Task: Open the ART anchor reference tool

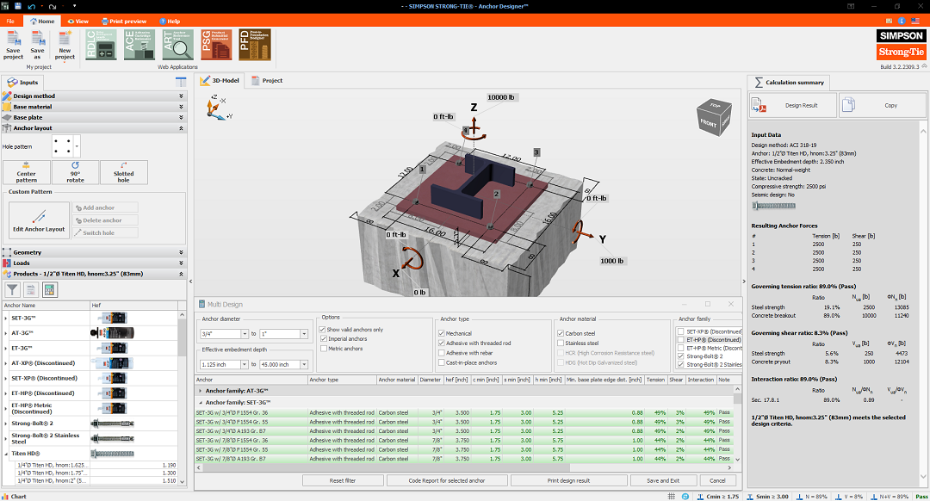Action: coord(177,45)
